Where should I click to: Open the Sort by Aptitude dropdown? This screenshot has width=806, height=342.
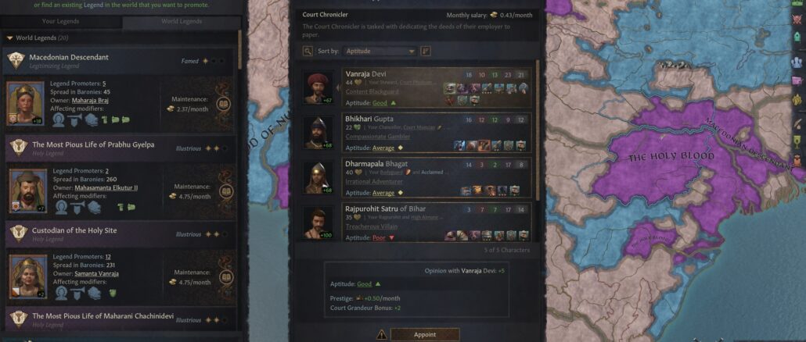[x=380, y=52]
